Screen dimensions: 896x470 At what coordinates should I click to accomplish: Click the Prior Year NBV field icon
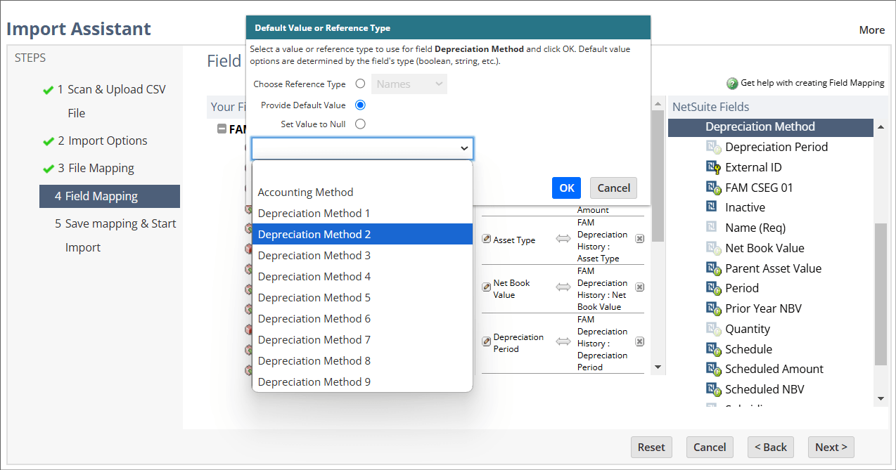713,308
